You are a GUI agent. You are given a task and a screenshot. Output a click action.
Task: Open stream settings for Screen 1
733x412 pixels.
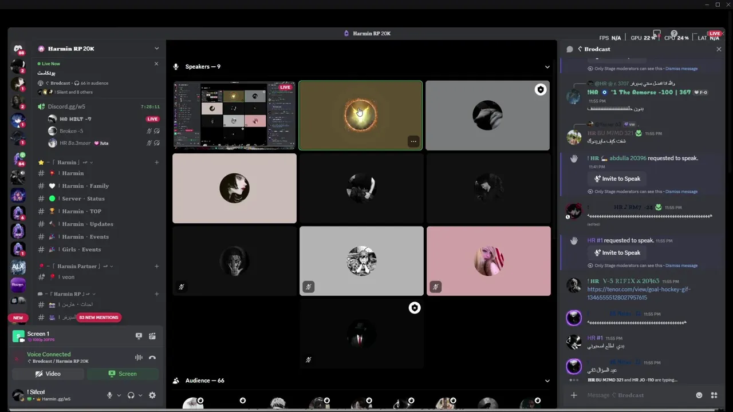tap(152, 336)
